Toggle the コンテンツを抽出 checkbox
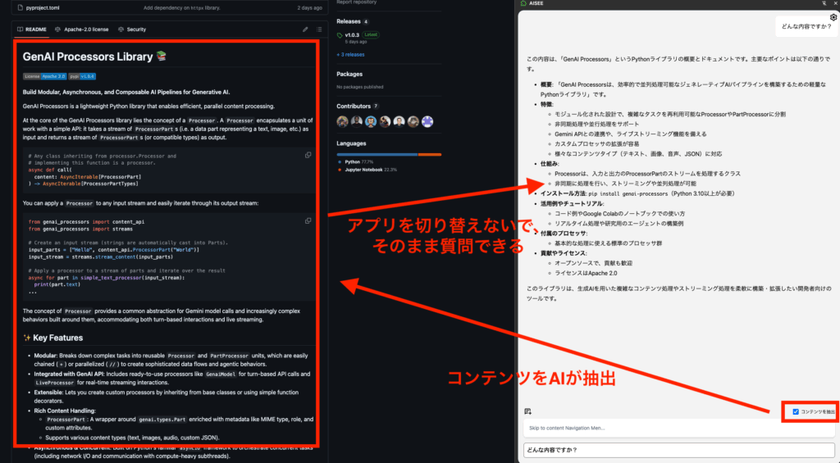The height and width of the screenshot is (463, 840). coord(796,411)
